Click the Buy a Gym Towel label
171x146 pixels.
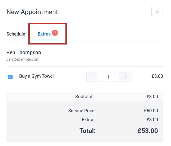tap(37, 76)
